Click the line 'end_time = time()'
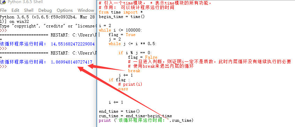The width and height of the screenshot is (295, 127). point(119,111)
